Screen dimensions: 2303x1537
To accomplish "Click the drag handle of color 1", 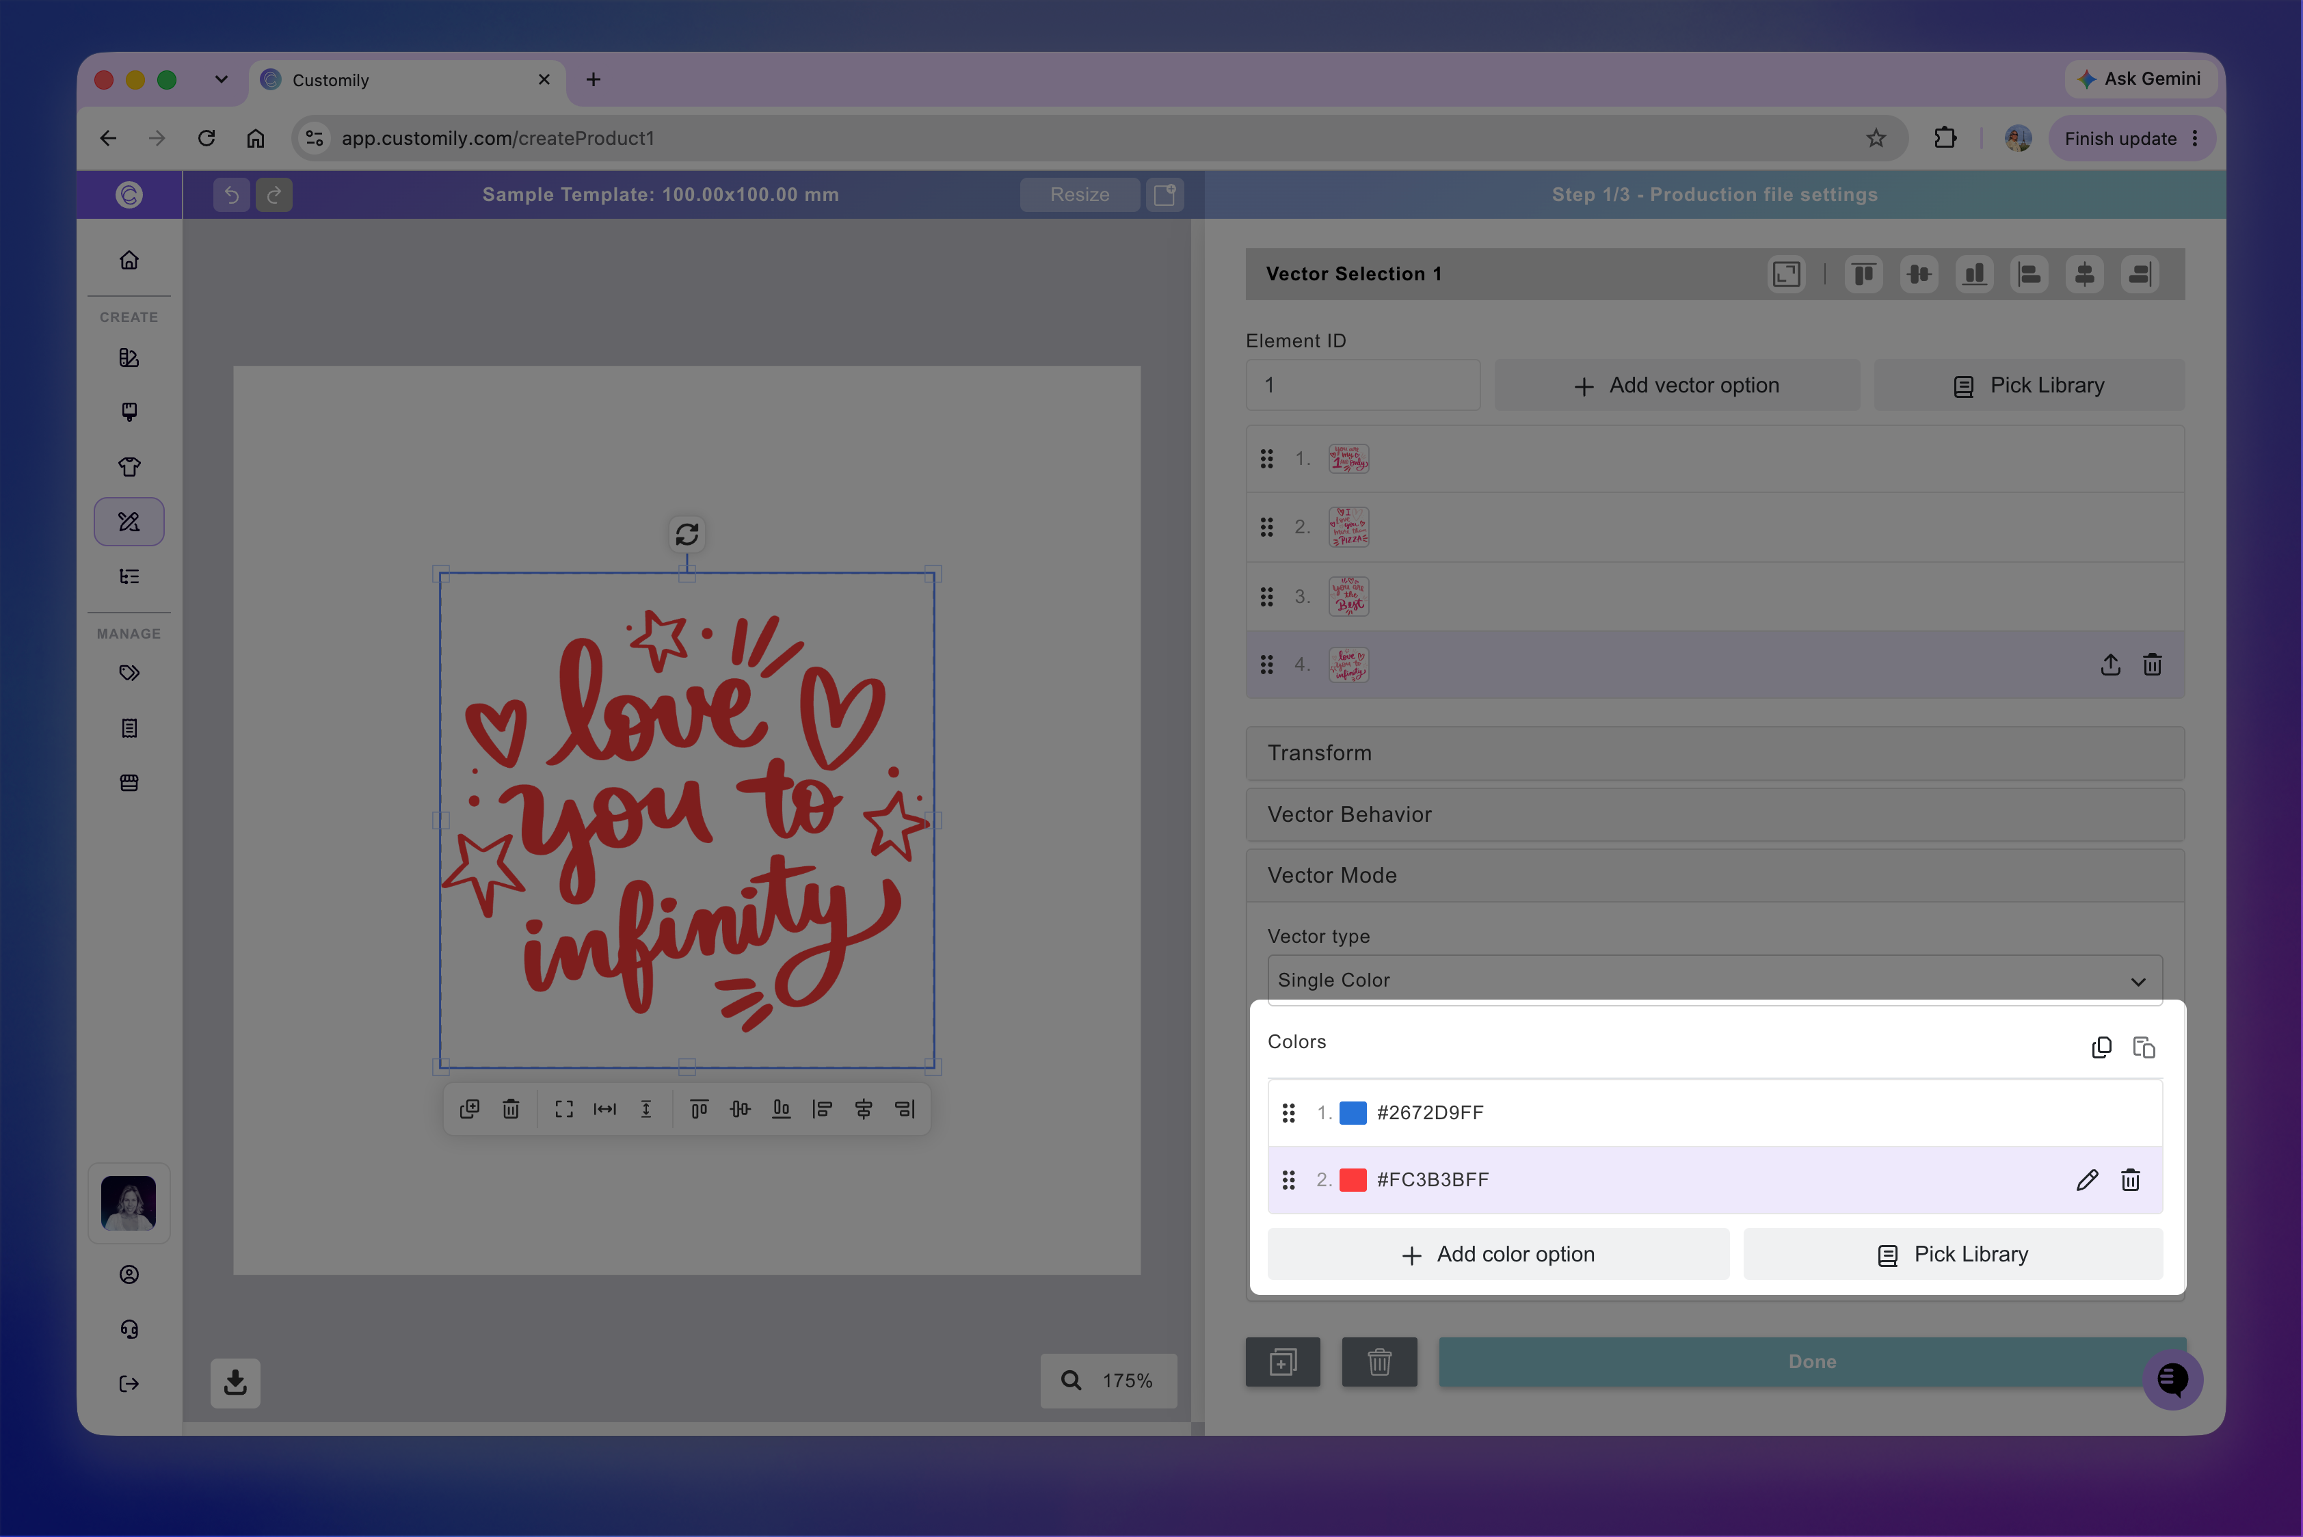I will [1288, 1112].
